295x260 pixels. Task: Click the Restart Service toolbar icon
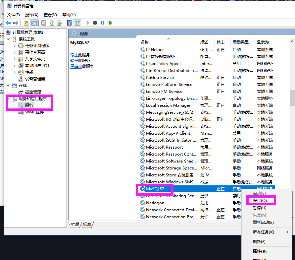(x=110, y=23)
